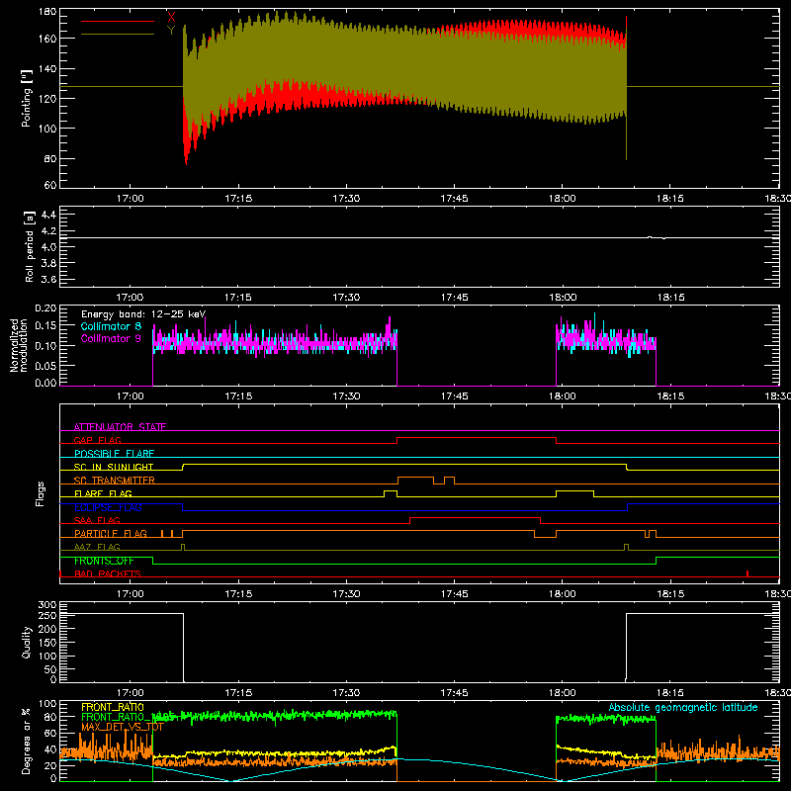
Task: Click 'Absolute geomagnetic latitude' legend text
Action: tap(683, 707)
